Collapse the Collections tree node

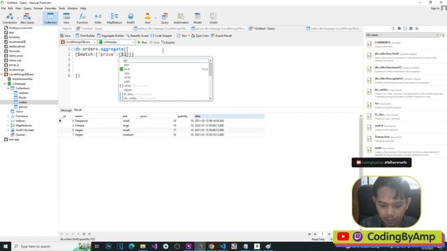[8, 89]
